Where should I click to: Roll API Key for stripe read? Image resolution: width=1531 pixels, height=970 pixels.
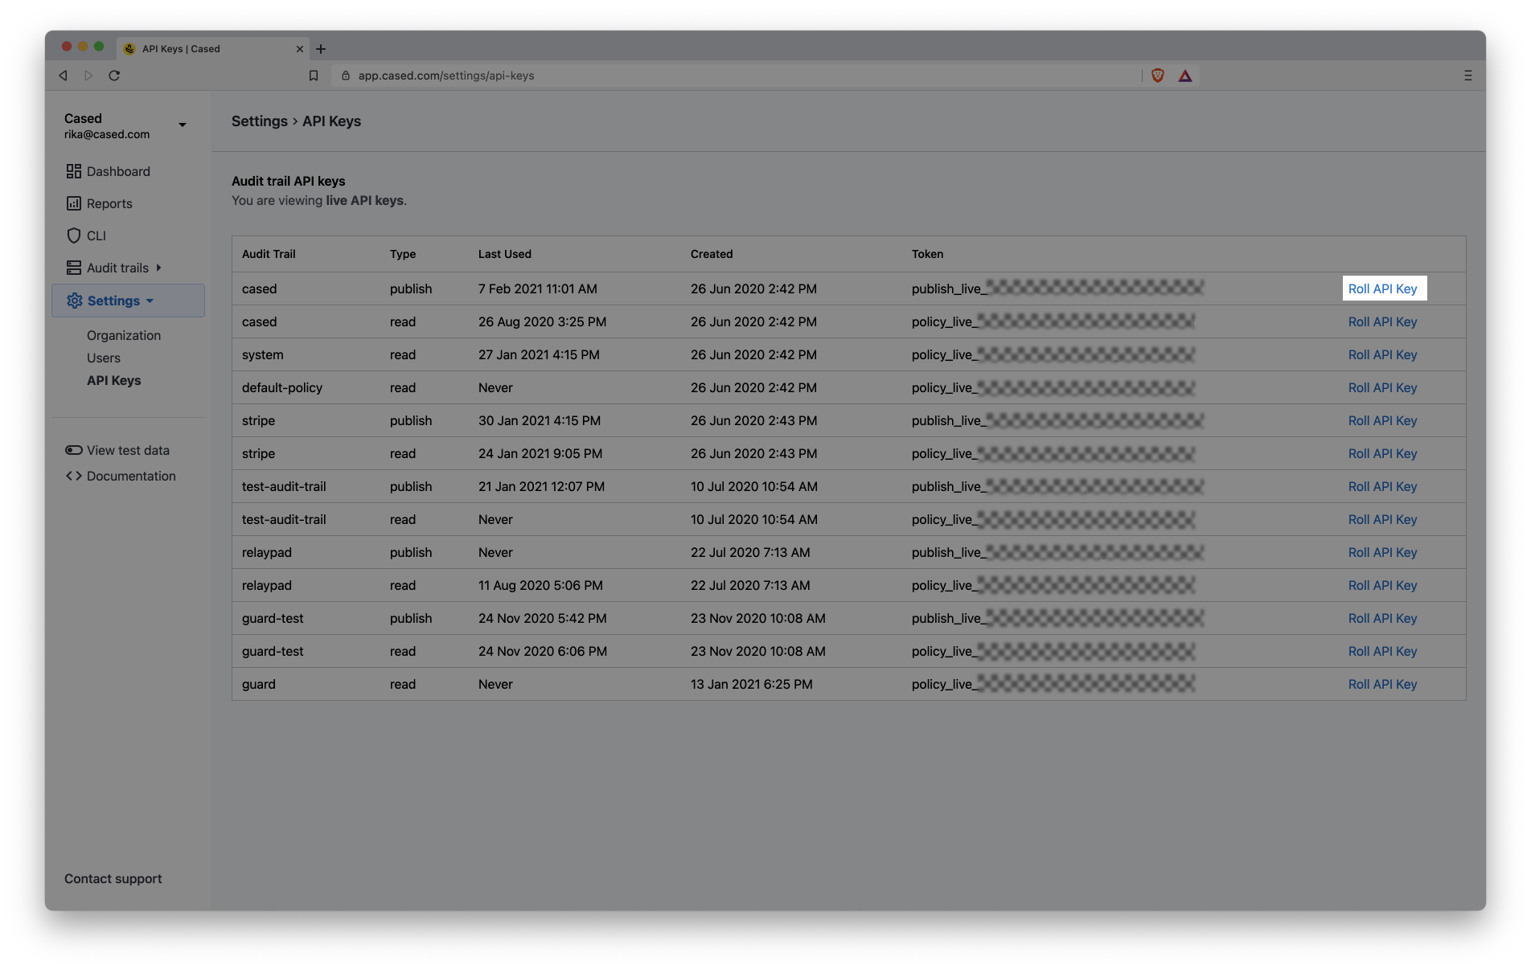tap(1383, 453)
